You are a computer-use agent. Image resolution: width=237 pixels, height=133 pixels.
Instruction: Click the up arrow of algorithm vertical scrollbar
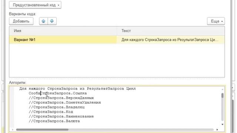[x=222, y=89]
